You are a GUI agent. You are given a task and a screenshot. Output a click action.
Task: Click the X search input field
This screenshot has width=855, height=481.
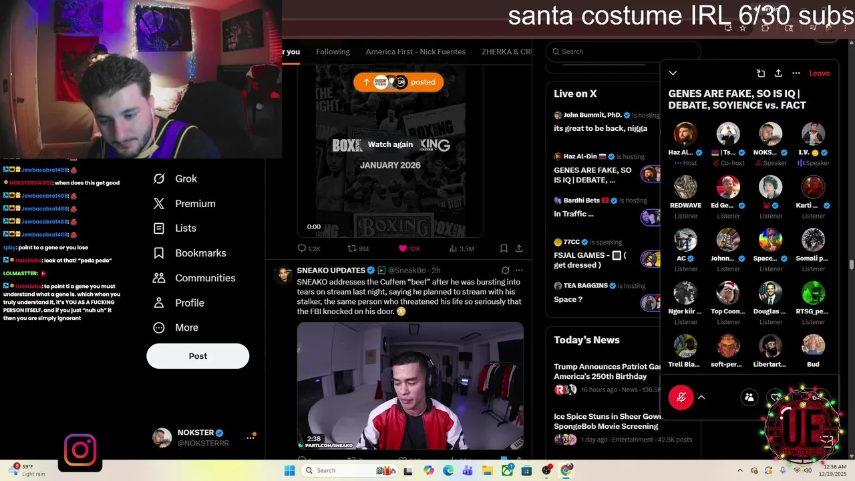(x=623, y=51)
